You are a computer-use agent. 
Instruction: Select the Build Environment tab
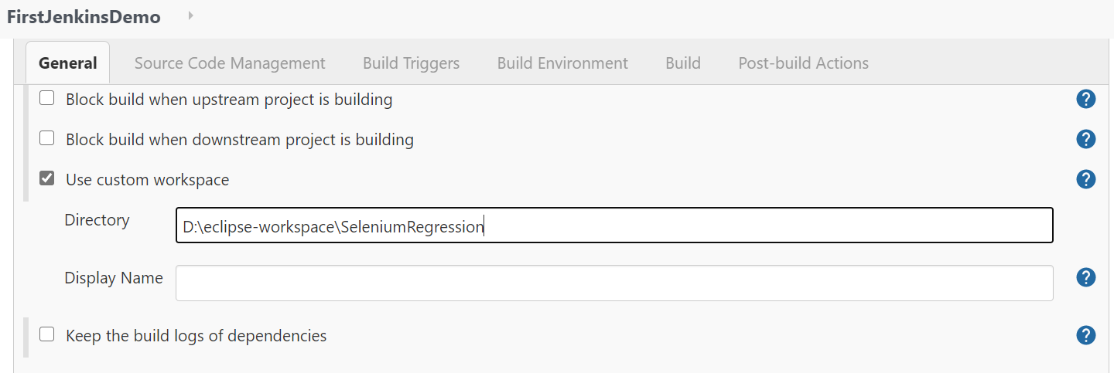(562, 63)
